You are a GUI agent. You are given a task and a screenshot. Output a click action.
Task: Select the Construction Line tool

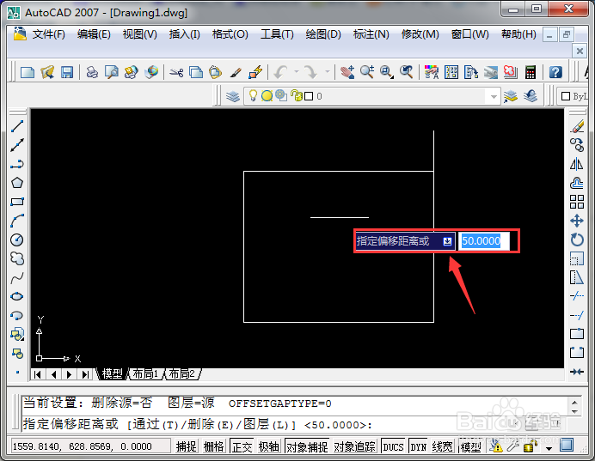point(17,145)
